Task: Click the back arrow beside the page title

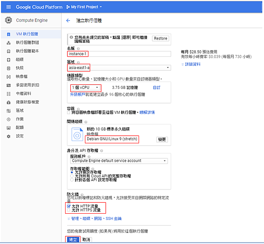Action: click(68, 21)
